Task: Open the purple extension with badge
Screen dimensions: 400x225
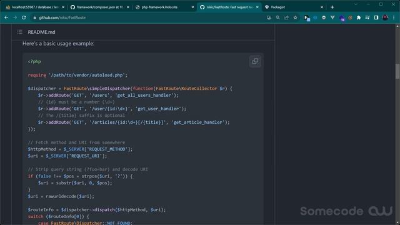Action: (x=342, y=18)
